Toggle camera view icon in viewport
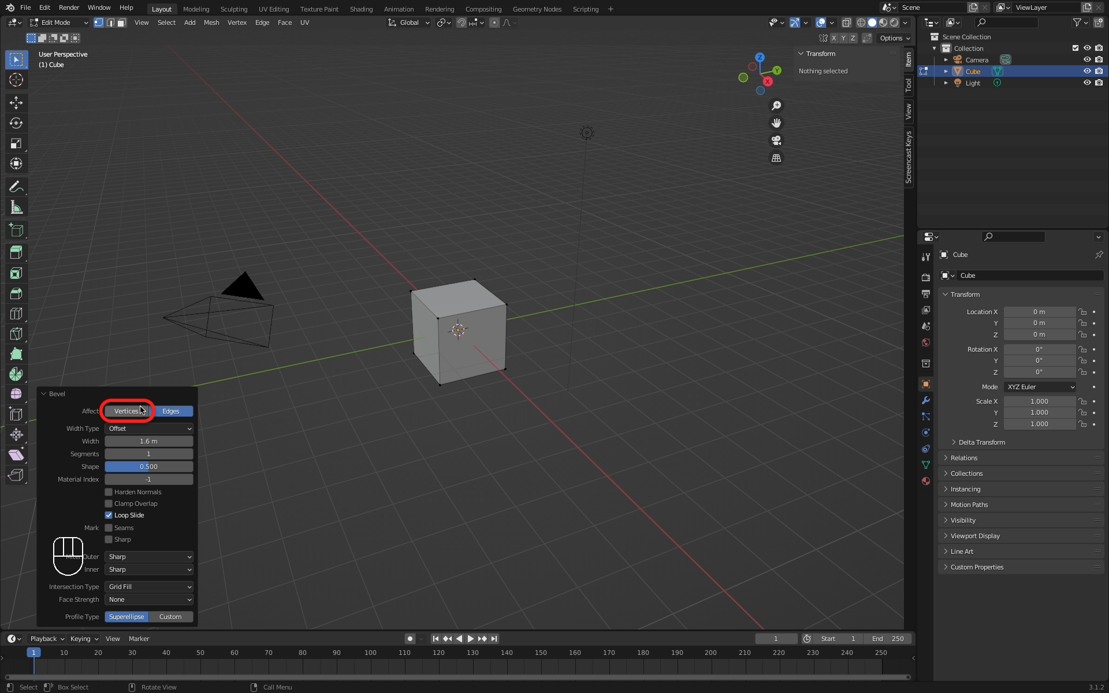Screen dimensions: 1109x693 (776, 140)
